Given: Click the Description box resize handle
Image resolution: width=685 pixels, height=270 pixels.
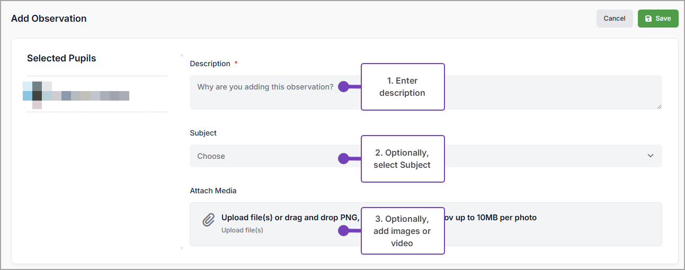Looking at the screenshot, I should pos(659,106).
